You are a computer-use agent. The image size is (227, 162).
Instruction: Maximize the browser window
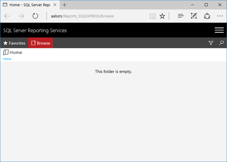[206, 5]
